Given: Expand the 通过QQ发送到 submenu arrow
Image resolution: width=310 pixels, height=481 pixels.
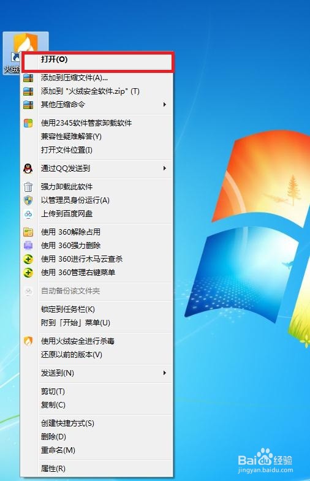Looking at the screenshot, I should [x=165, y=168].
